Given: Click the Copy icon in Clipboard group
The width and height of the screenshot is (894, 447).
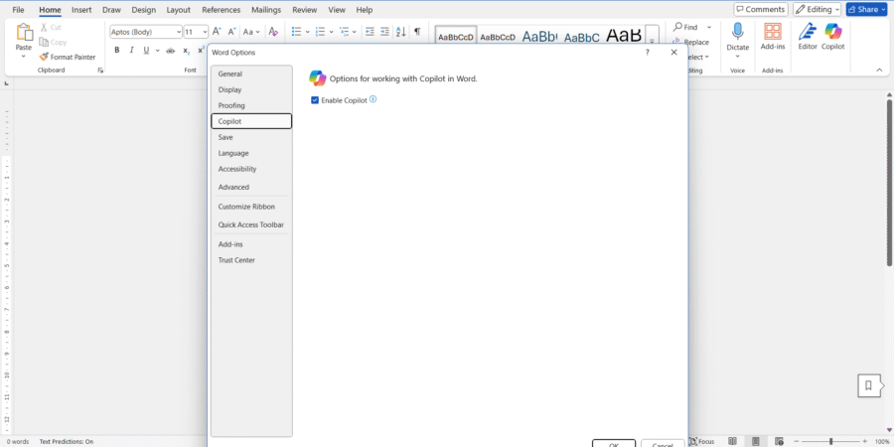Looking at the screenshot, I should click(44, 42).
